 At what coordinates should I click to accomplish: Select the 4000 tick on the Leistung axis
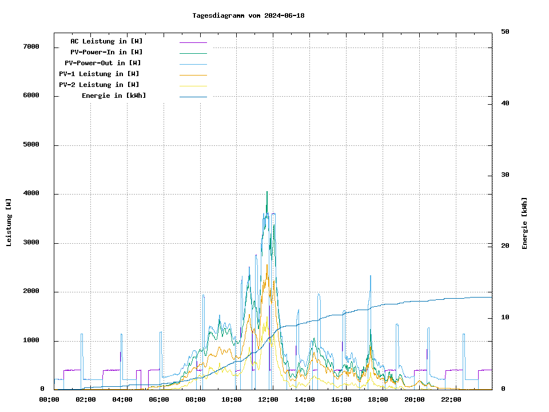point(31,193)
